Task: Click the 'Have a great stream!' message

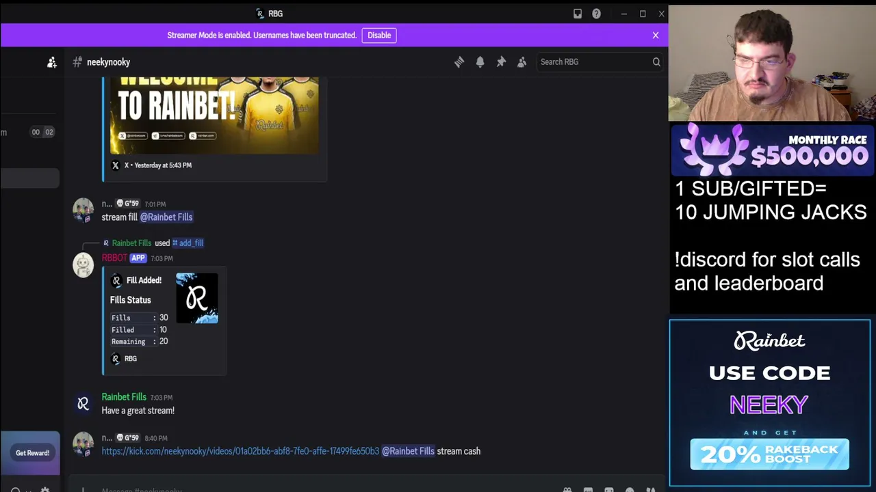Action: (138, 411)
